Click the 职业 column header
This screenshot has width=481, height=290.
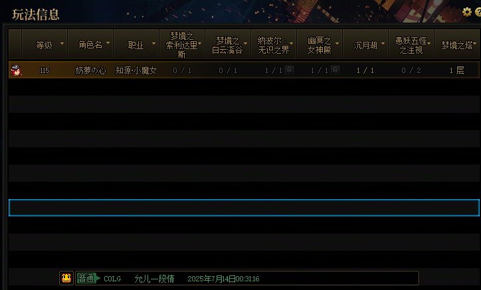tap(136, 44)
